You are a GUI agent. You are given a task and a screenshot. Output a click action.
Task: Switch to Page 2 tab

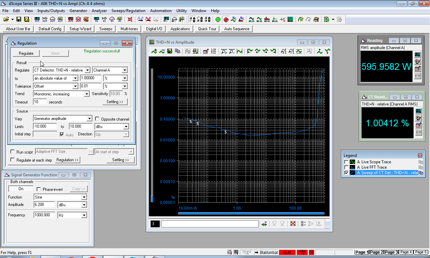point(376,252)
